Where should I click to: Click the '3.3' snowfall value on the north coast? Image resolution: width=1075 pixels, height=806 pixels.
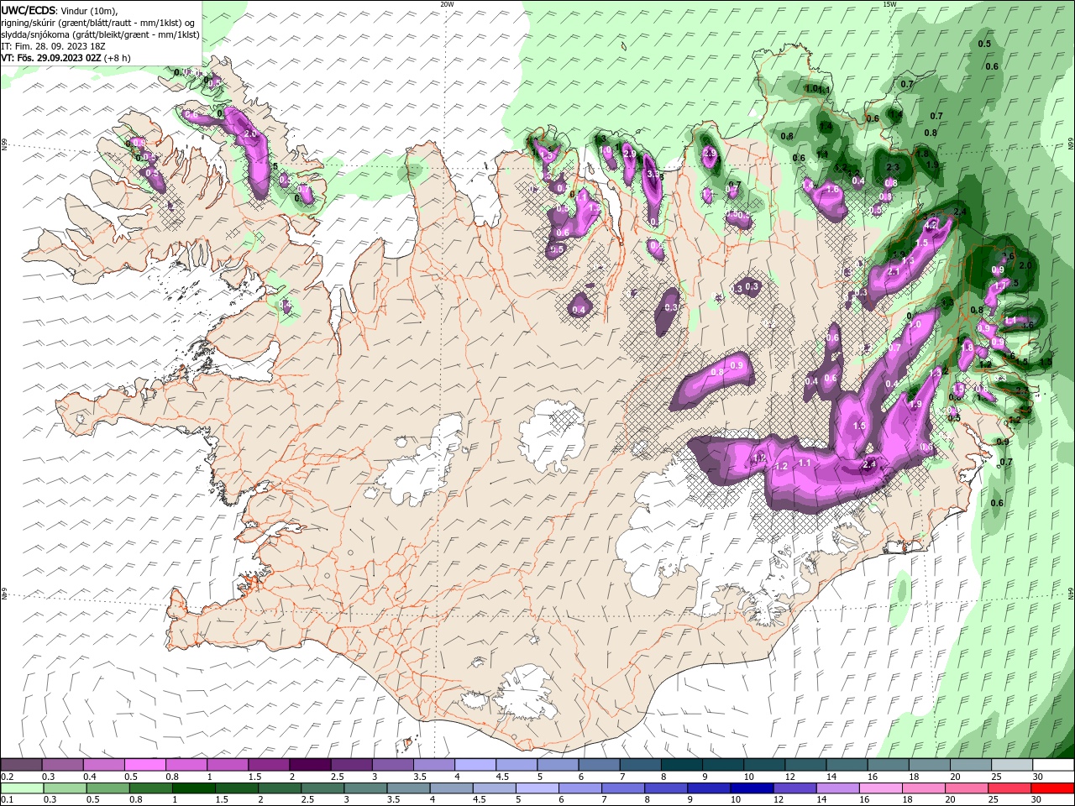pos(652,174)
